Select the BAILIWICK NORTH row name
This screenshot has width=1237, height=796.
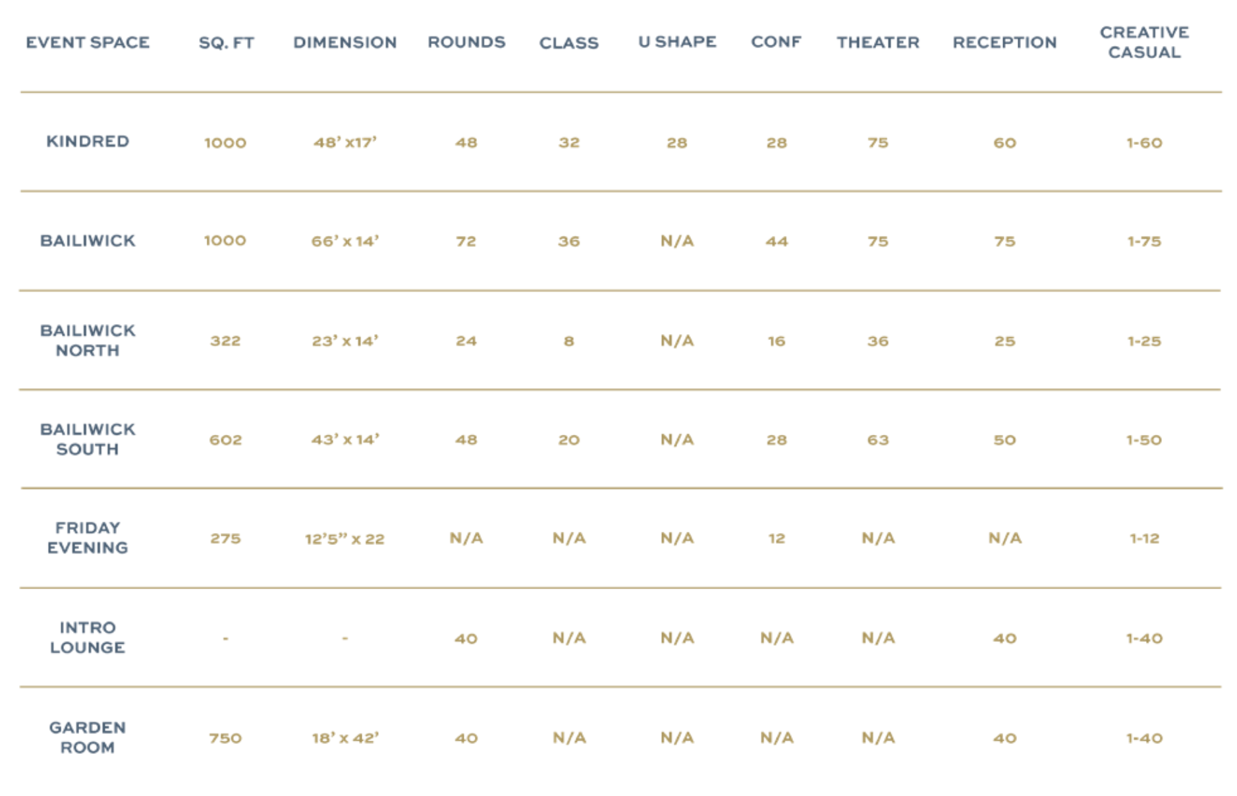click(x=88, y=341)
